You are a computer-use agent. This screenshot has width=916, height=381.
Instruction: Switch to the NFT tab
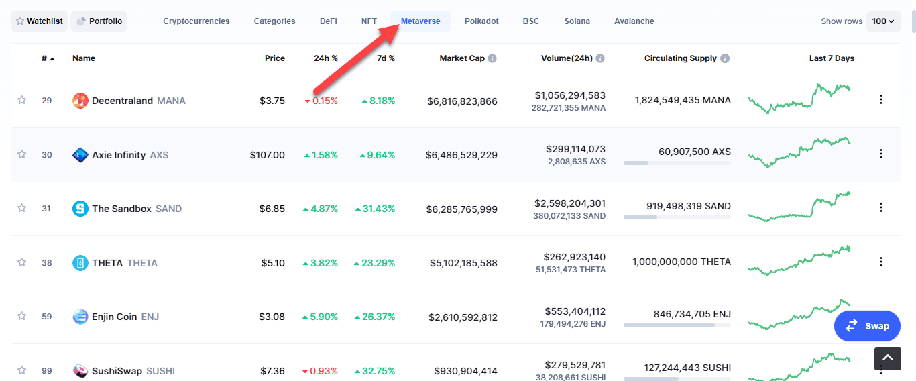(x=369, y=21)
